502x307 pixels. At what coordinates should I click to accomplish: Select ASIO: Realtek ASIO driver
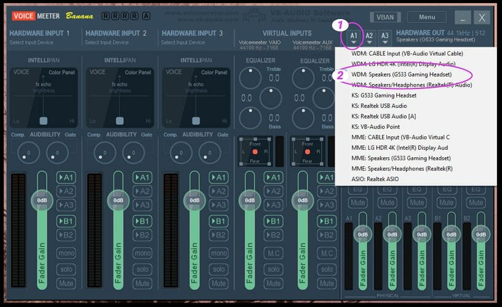[x=375, y=179]
